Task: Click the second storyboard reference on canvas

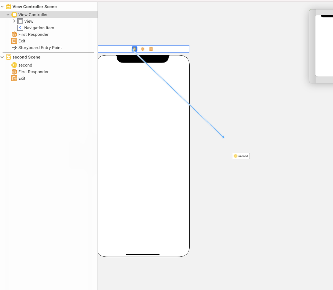Action: tap(241, 156)
